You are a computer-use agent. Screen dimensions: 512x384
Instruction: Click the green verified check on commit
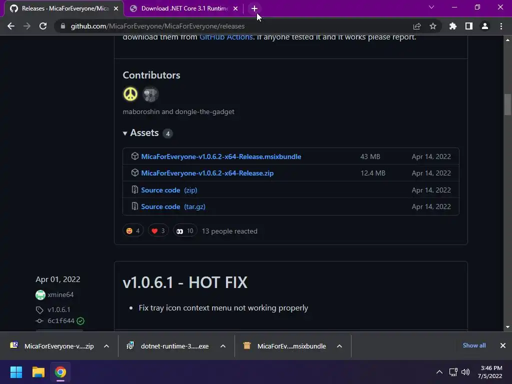(x=80, y=321)
